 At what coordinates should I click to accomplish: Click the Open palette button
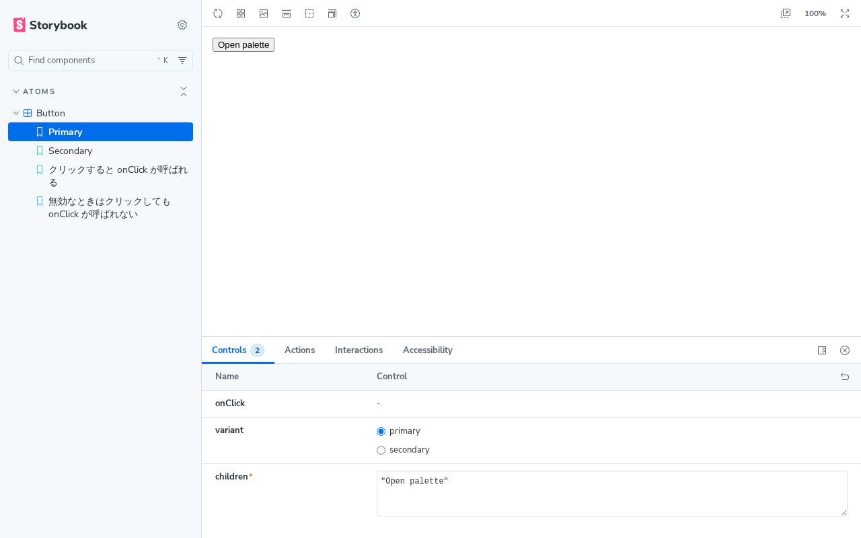point(244,44)
